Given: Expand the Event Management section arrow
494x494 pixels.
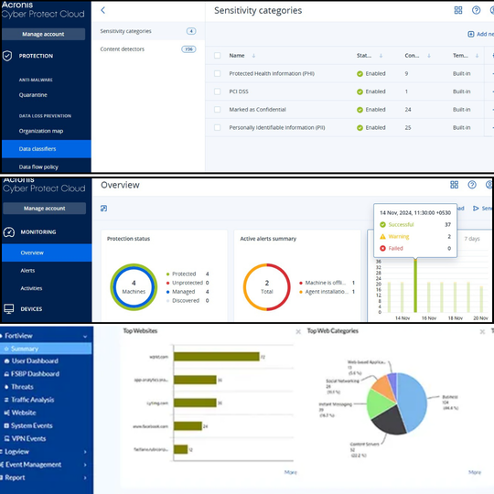Looking at the screenshot, I should click(85, 465).
